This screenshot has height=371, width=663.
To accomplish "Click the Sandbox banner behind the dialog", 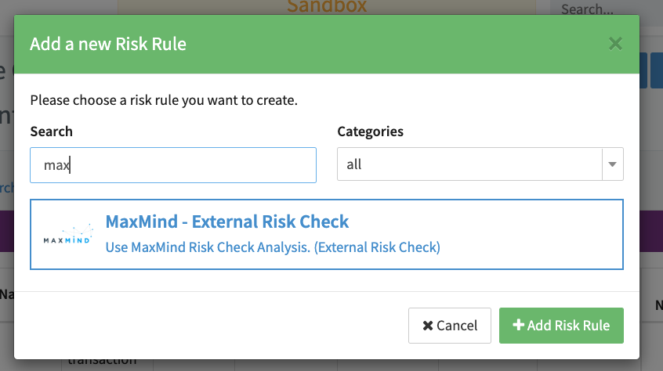I will (x=326, y=7).
